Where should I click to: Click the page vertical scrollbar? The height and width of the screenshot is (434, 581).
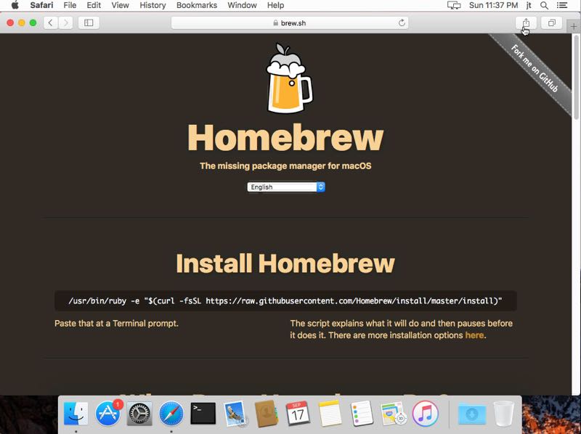tap(576, 77)
